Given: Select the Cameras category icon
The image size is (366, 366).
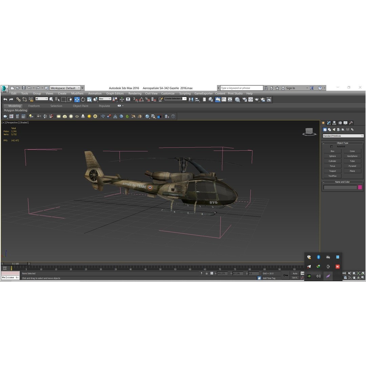Looking at the screenshot, I should (x=338, y=129).
